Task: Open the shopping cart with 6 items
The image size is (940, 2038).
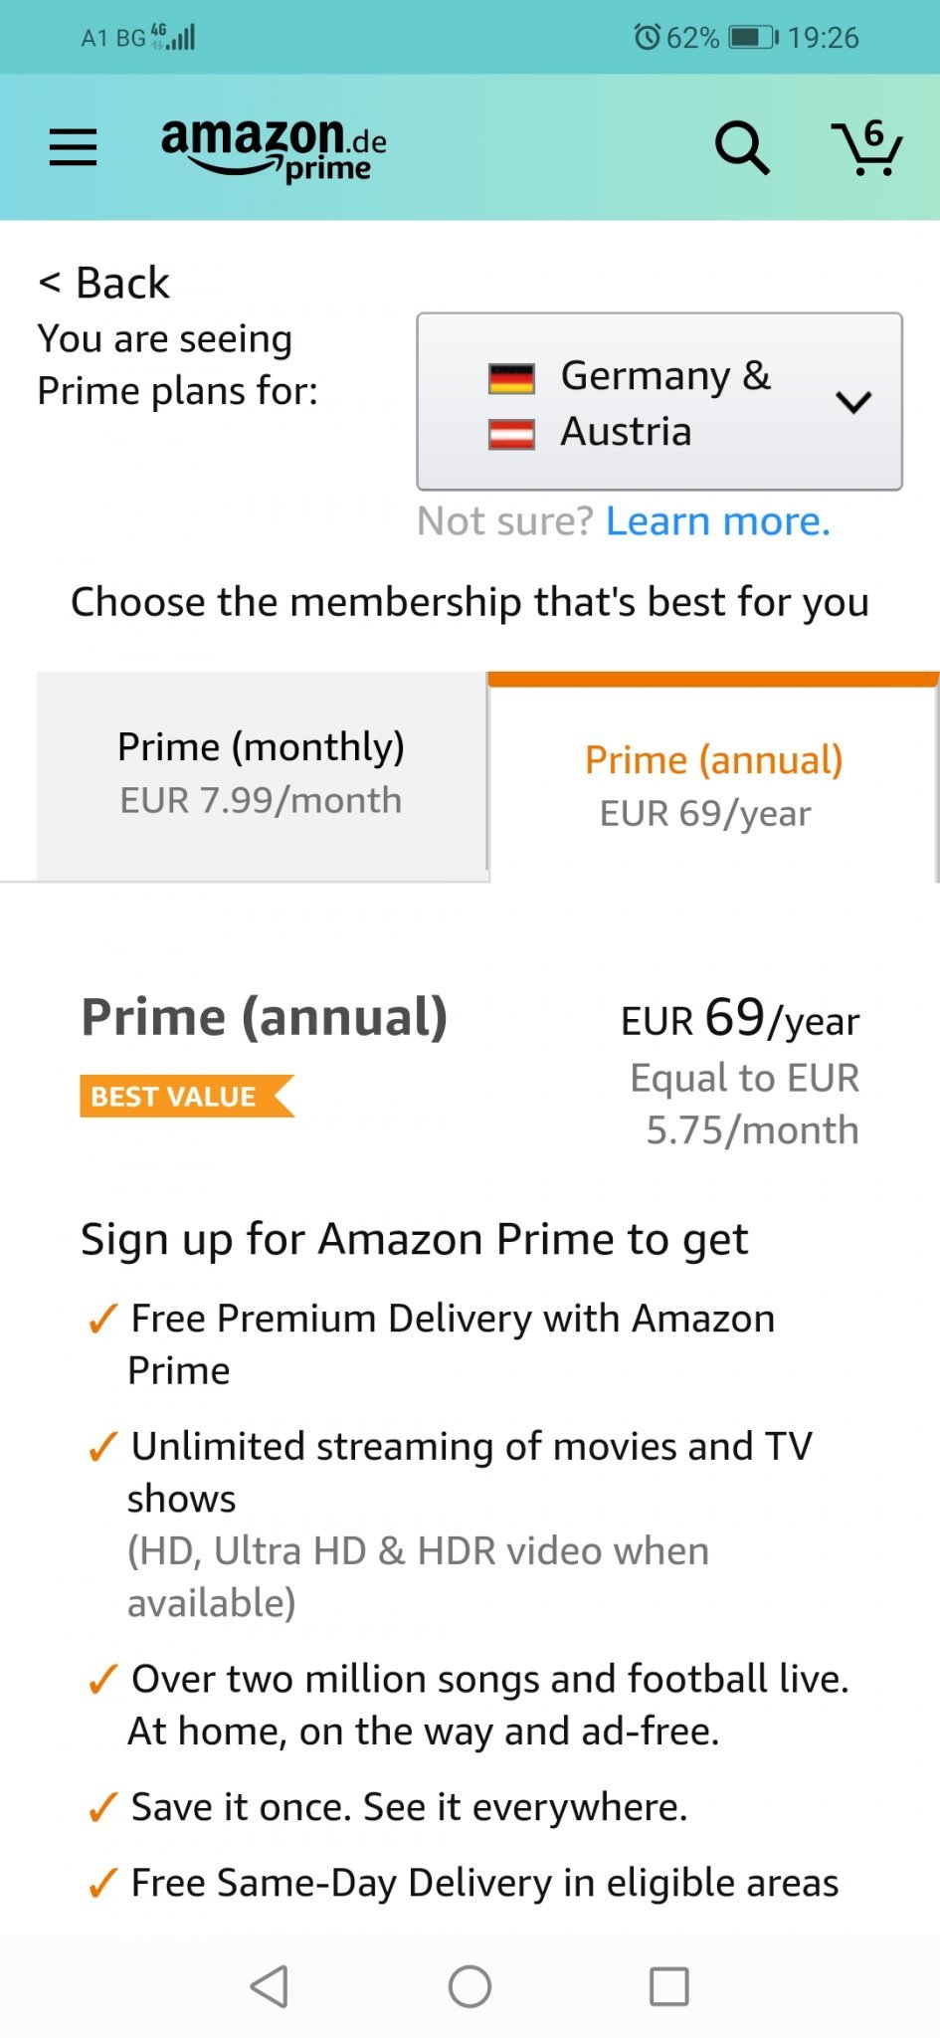Action: point(866,148)
